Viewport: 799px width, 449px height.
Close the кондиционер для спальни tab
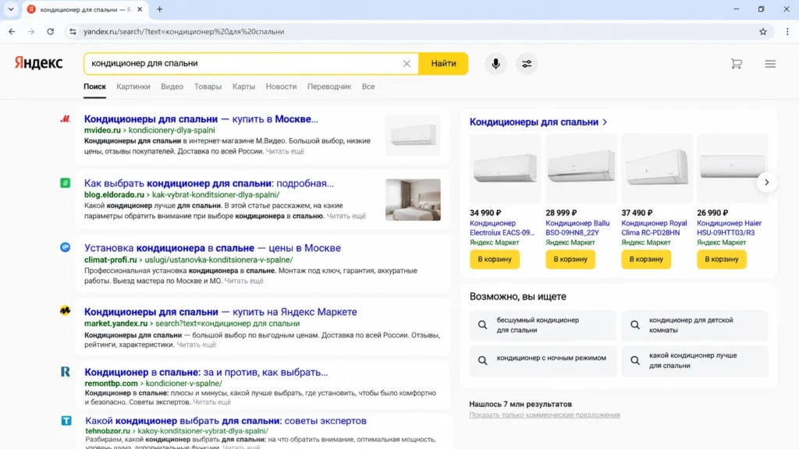pyautogui.click(x=140, y=9)
